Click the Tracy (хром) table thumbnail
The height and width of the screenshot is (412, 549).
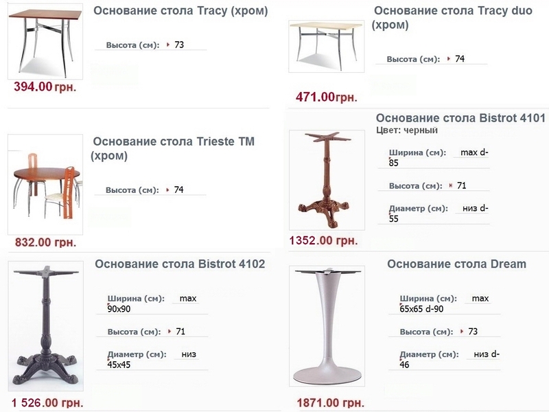click(x=45, y=41)
